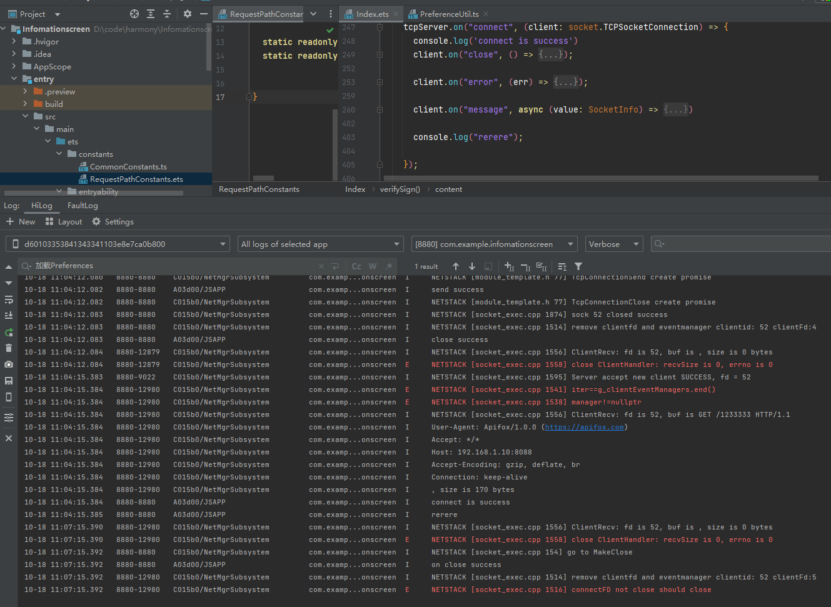Open log Settings button
Image resolution: width=831 pixels, height=607 pixels.
click(113, 222)
